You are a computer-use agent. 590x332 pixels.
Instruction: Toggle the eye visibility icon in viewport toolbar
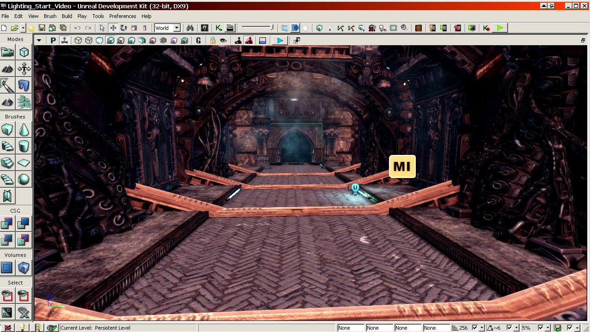click(x=223, y=41)
